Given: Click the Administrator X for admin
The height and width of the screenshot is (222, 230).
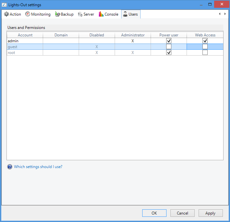Looking at the screenshot, I should click(132, 41).
